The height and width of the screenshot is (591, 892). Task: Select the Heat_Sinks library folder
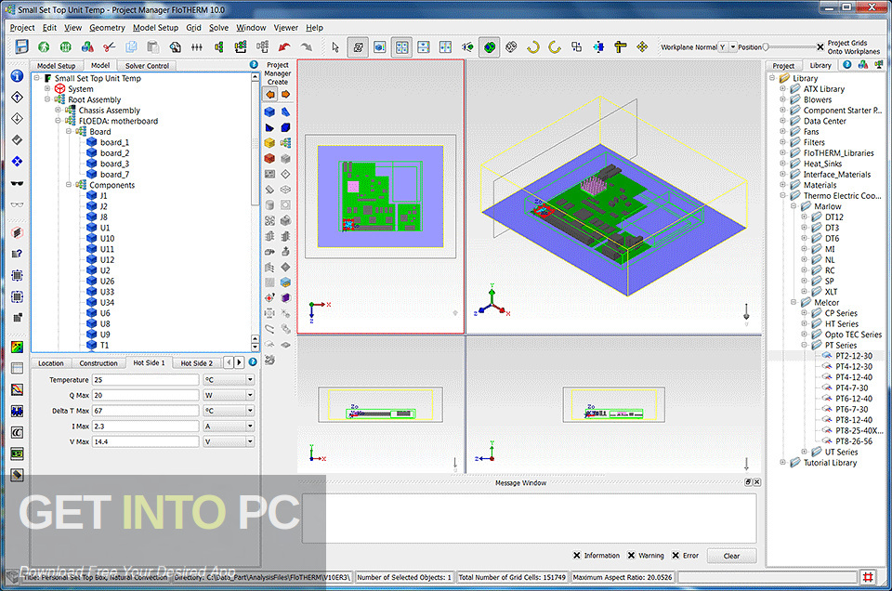[x=822, y=164]
